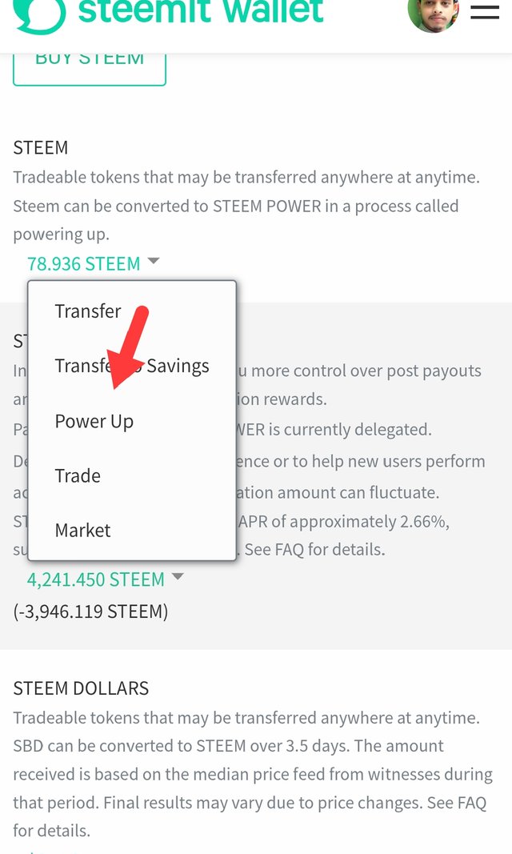Click the red arrow annotation
The width and height of the screenshot is (512, 854).
[x=128, y=347]
